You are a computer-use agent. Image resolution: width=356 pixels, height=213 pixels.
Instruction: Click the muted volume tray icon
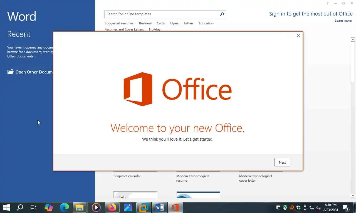point(318,208)
